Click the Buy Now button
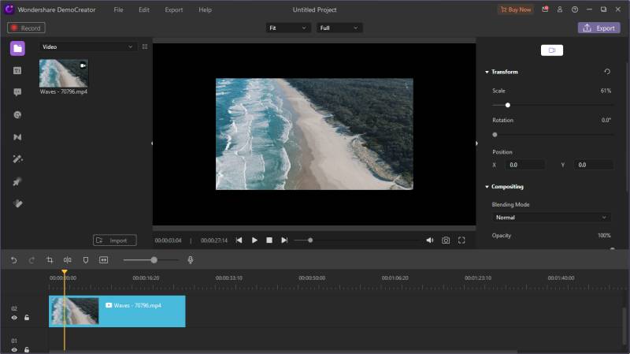The height and width of the screenshot is (354, 630). click(516, 9)
